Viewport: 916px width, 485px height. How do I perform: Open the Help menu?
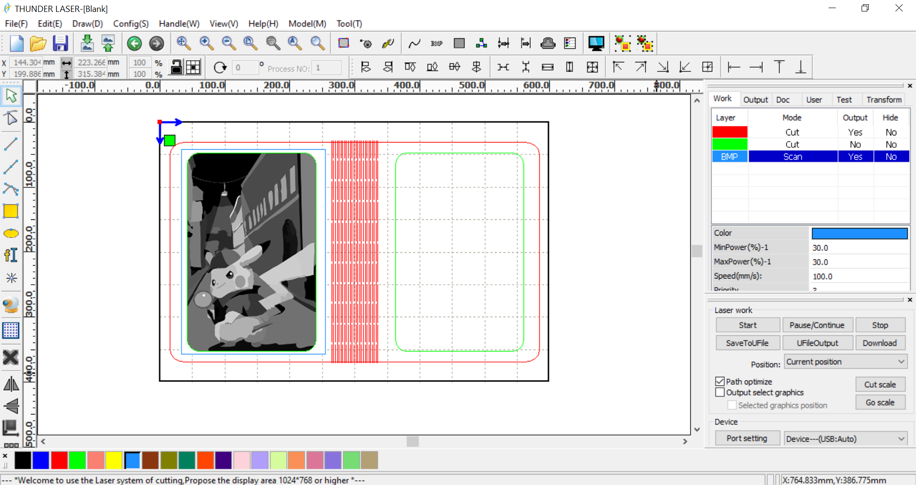point(263,23)
